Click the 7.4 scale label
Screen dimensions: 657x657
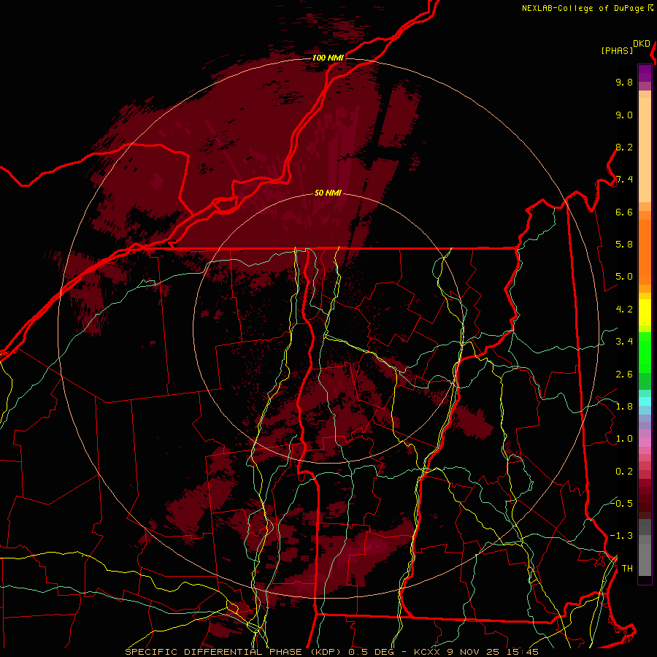pos(624,180)
